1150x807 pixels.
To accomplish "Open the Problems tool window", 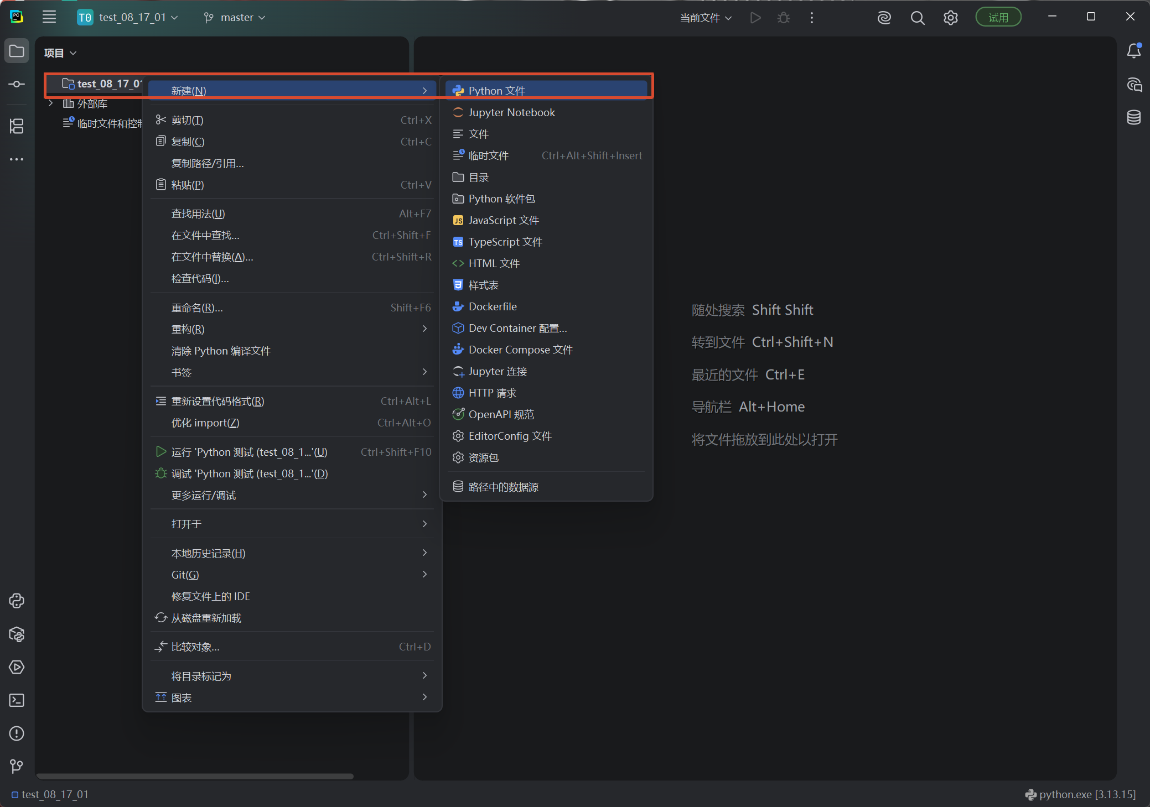I will click(x=17, y=733).
